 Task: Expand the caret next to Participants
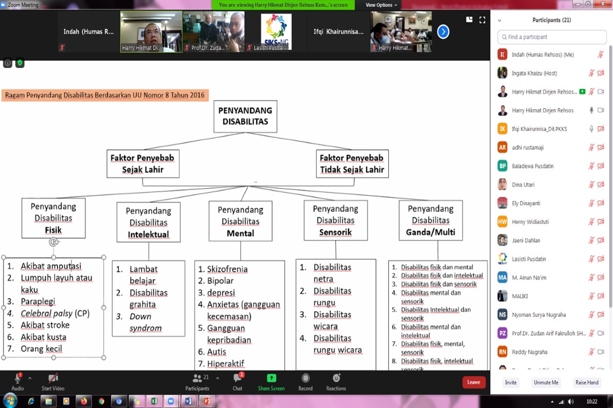pyautogui.click(x=217, y=378)
